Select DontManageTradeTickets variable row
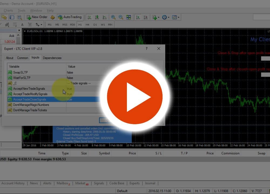Viewport: 270px width, 194px height. [54, 110]
